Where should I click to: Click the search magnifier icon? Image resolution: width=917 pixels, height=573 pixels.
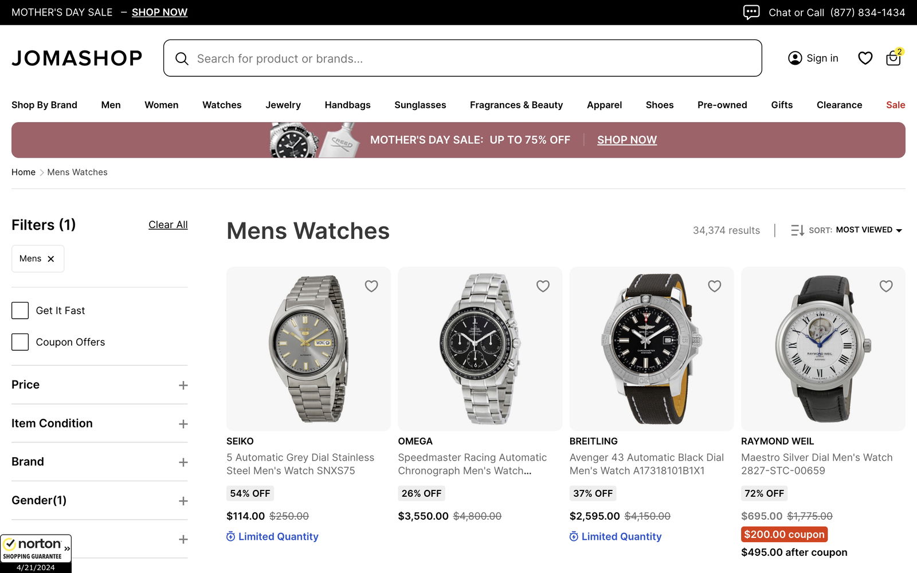tap(182, 58)
